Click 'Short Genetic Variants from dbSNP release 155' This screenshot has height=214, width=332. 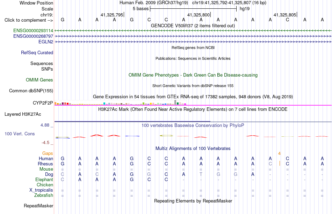tap(193, 86)
